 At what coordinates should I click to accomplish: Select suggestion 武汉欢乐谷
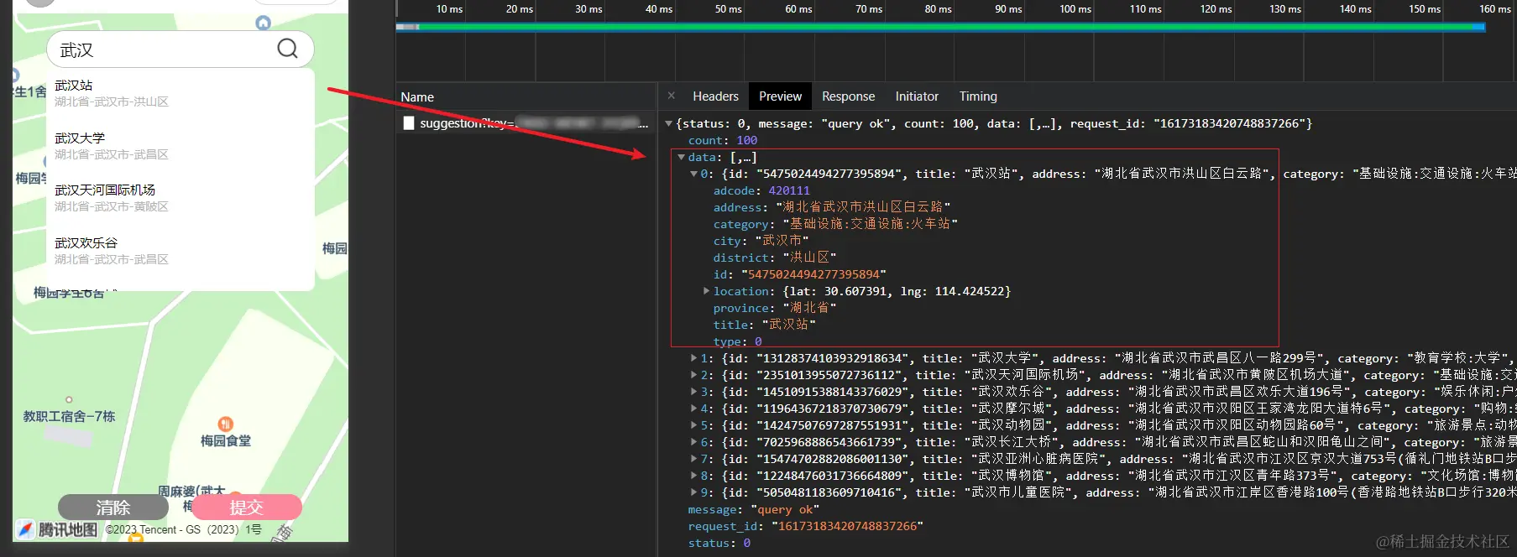(x=180, y=251)
